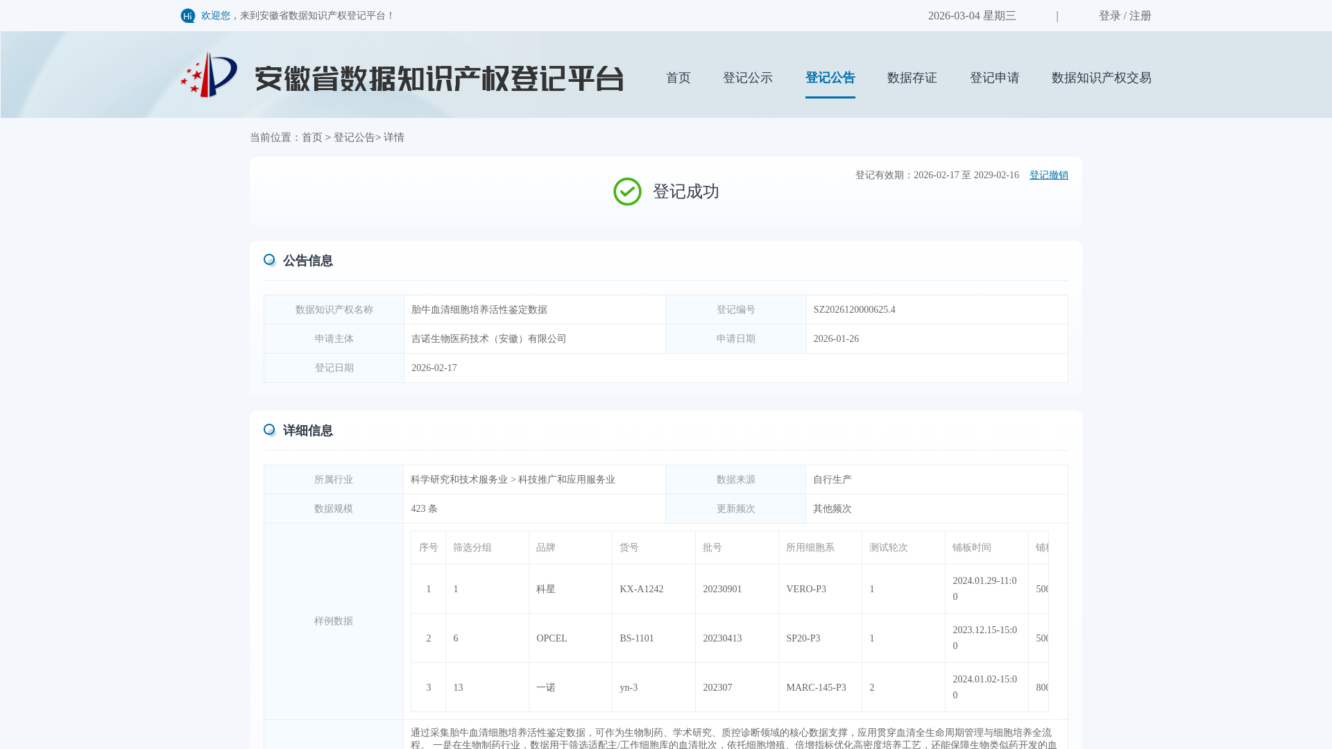Viewport: 1332px width, 749px height.
Task: Click the 详细信息 section bullet icon
Action: point(269,430)
